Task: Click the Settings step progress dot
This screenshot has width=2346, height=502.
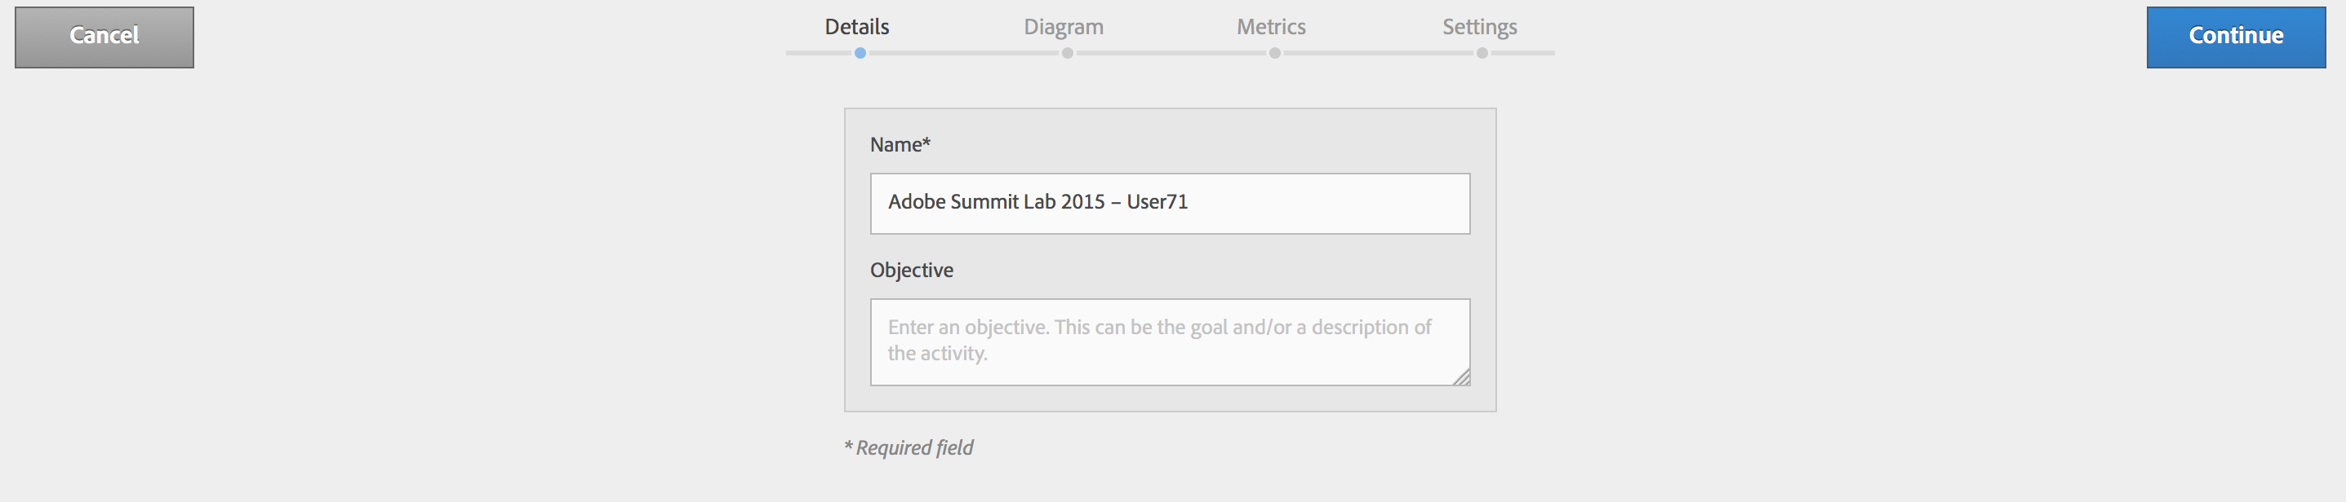Action: pyautogui.click(x=1482, y=54)
